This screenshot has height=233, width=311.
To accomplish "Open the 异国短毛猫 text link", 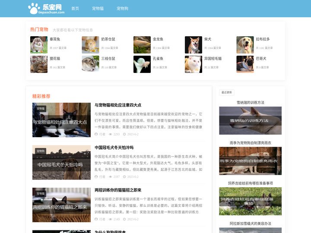I will (x=213, y=59).
